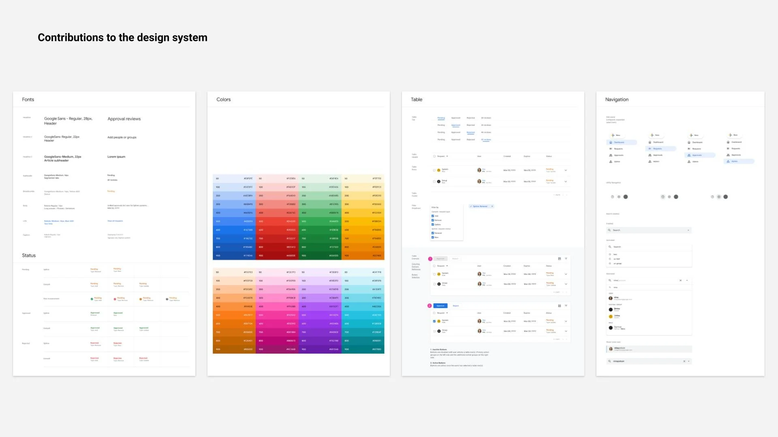This screenshot has height=437, width=778.
Task: Click the highlighted Dashboard home icon
Action: click(611, 142)
